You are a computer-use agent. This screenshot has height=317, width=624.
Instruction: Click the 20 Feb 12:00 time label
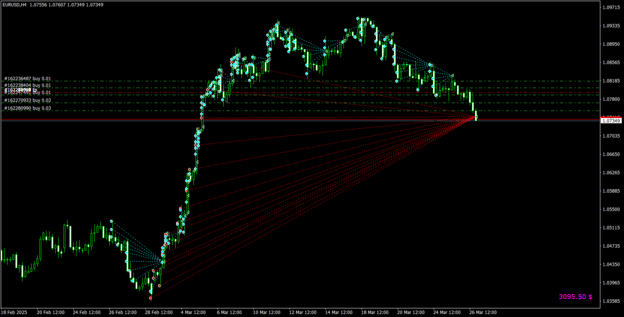click(51, 312)
